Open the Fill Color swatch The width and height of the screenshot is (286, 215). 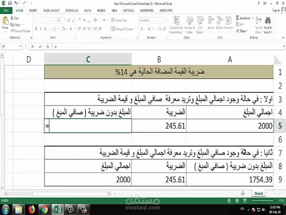63,29
